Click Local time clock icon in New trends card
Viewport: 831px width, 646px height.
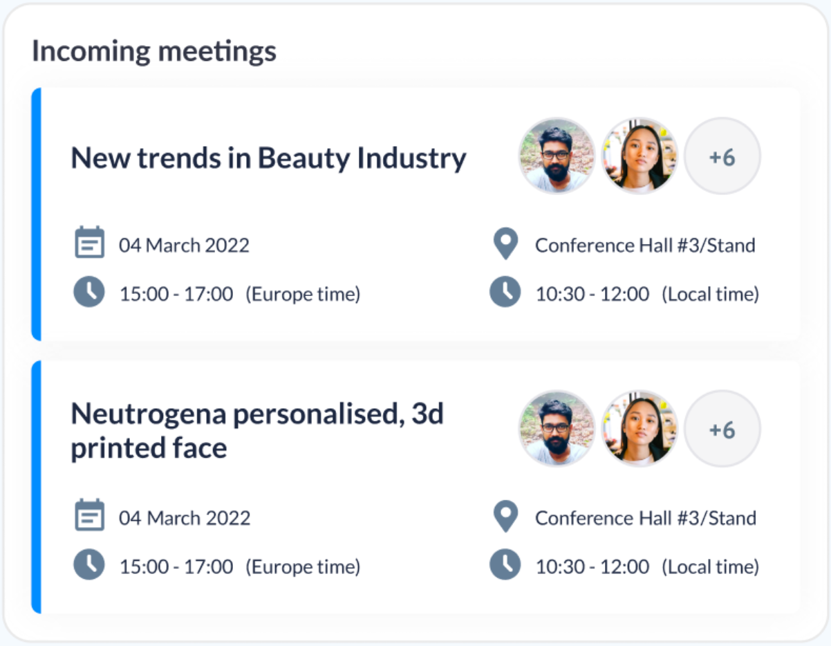[505, 293]
